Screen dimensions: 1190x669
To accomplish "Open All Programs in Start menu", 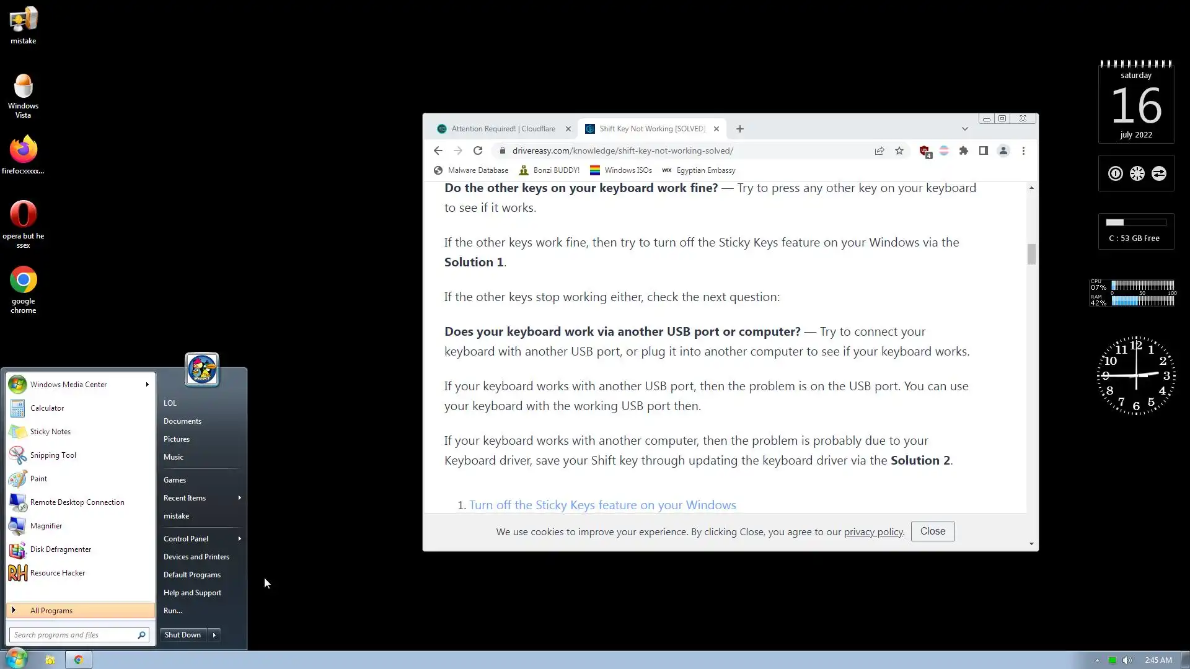I will pos(51,611).
